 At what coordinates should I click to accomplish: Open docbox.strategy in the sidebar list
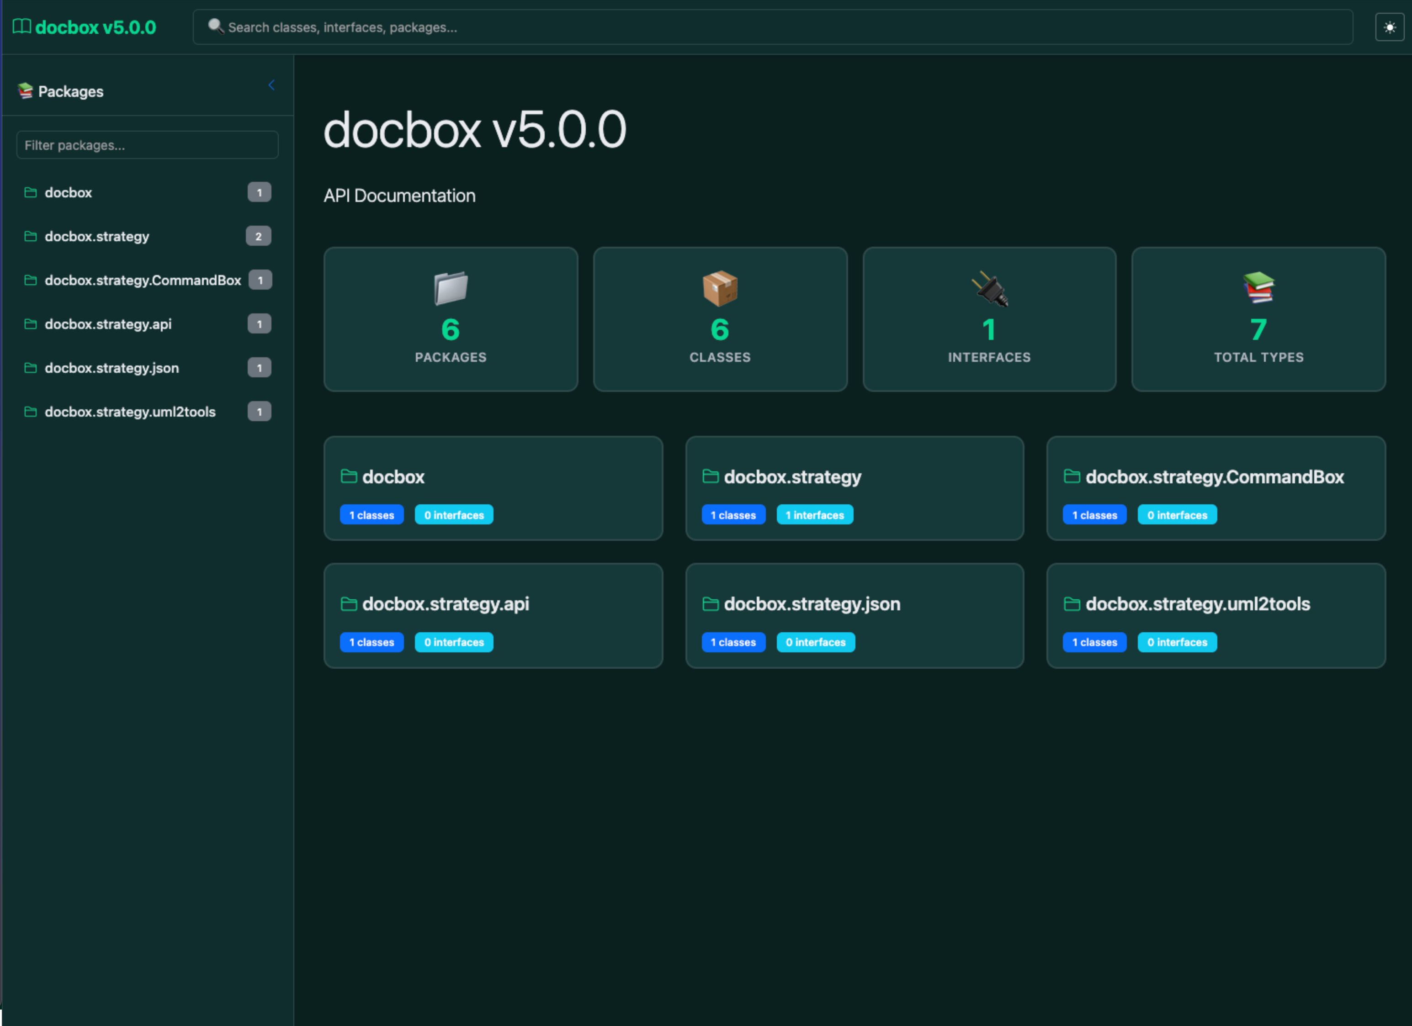tap(97, 237)
